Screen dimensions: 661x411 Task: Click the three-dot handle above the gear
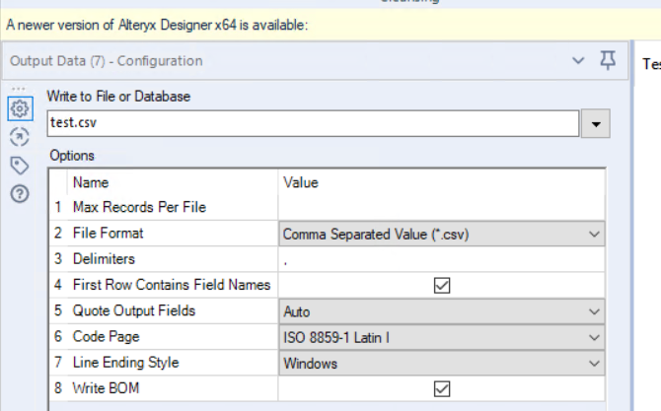click(x=19, y=90)
